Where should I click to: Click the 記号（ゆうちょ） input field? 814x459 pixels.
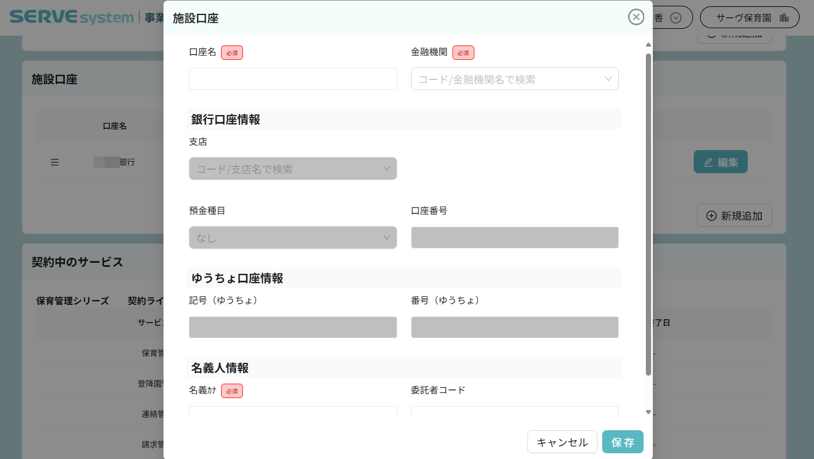[292, 327]
